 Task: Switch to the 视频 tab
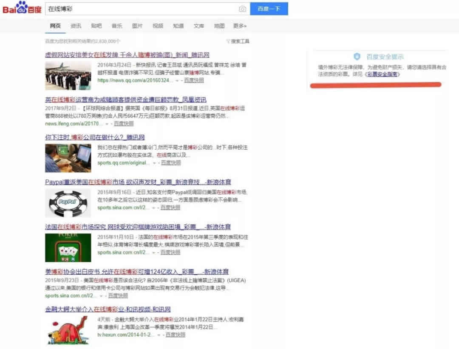coord(158,26)
